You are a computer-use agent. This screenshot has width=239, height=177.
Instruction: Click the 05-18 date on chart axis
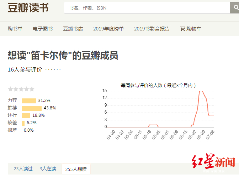[147, 135]
